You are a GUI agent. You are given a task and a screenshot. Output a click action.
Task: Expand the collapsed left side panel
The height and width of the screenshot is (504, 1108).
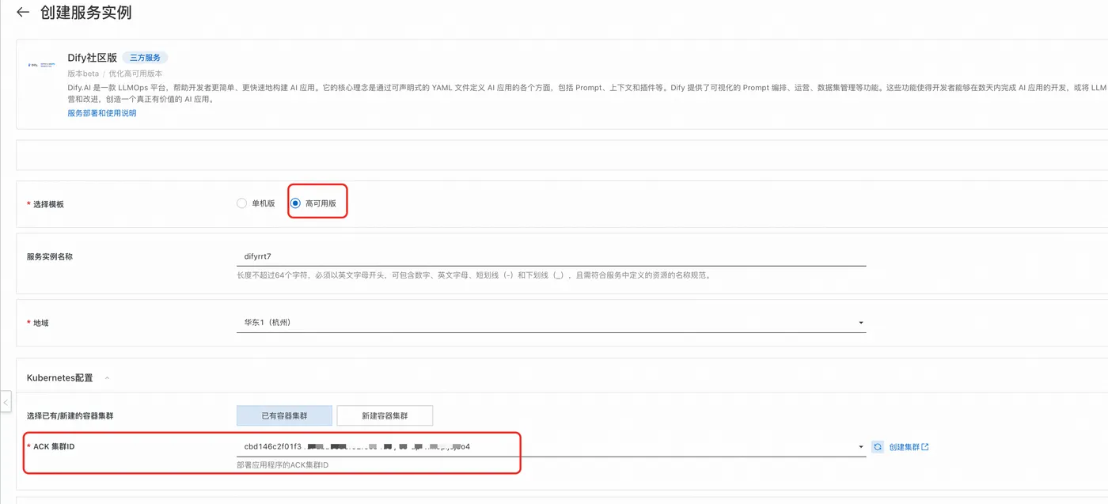tap(6, 402)
